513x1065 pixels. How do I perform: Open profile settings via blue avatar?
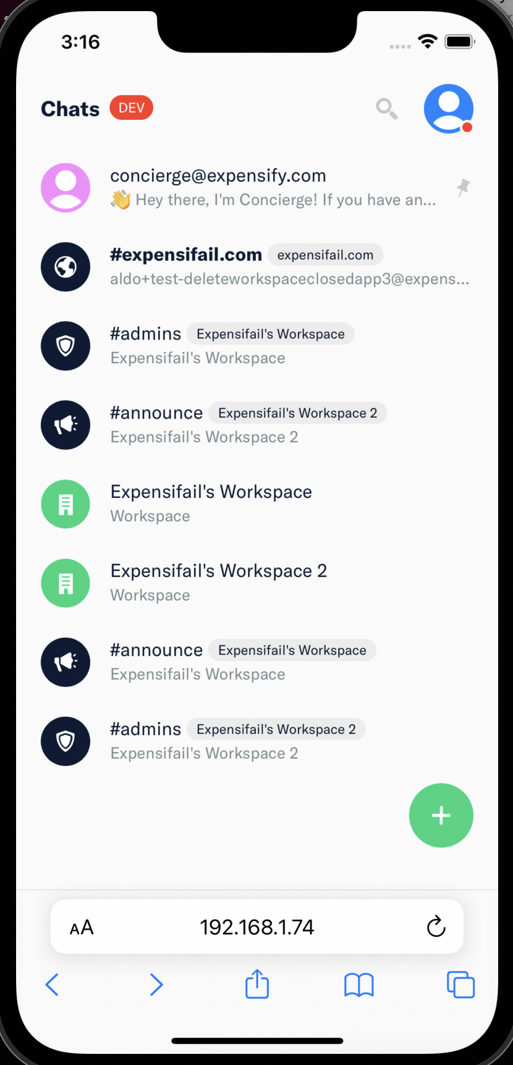449,109
